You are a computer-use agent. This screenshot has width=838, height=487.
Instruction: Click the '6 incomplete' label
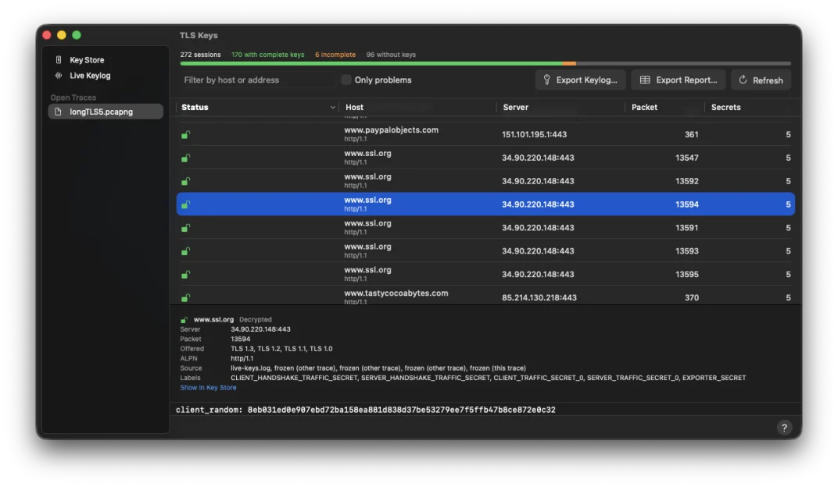click(x=335, y=55)
